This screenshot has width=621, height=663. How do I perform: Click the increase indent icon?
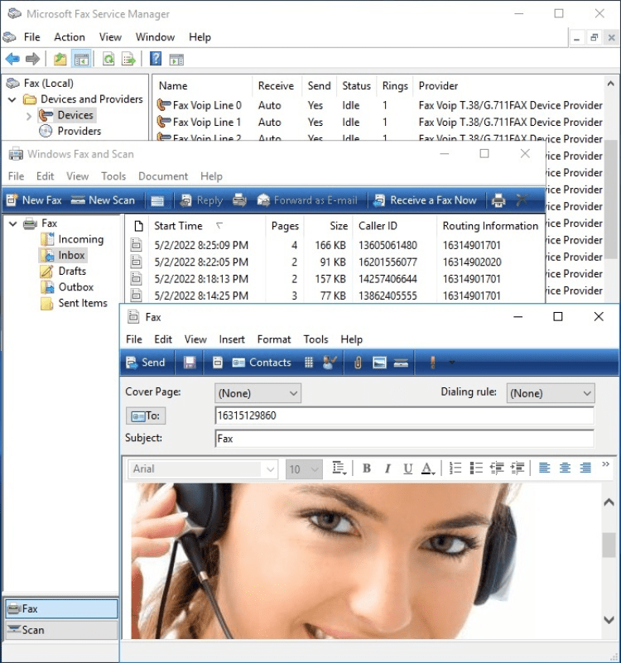(x=517, y=468)
